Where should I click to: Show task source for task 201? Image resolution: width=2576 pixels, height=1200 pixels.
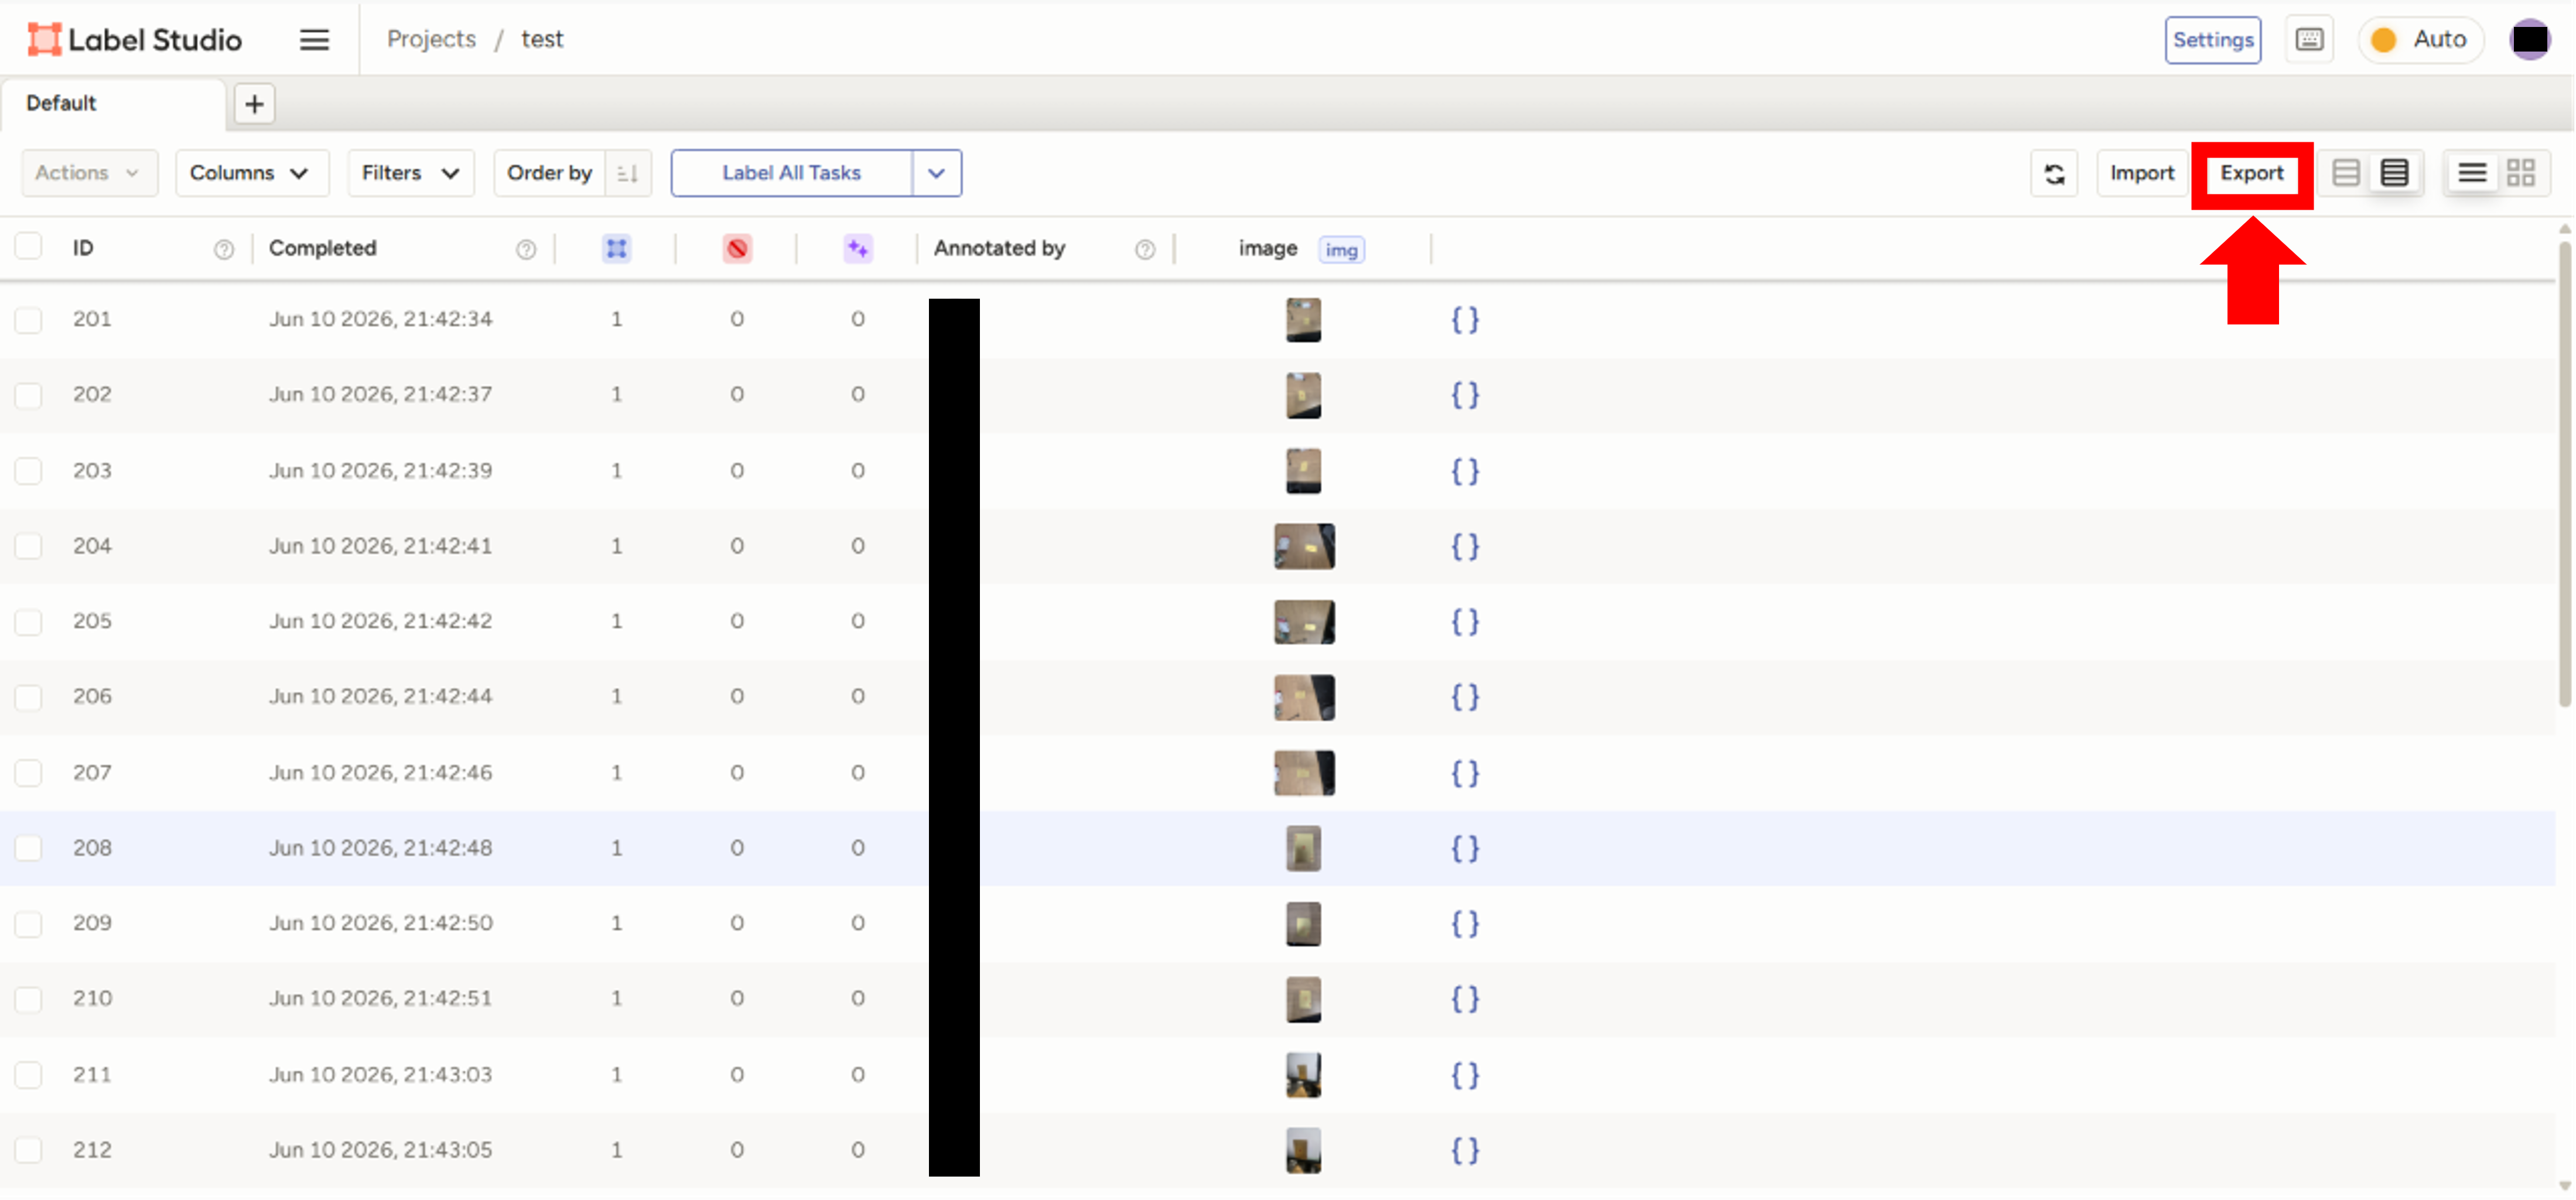coord(1464,320)
